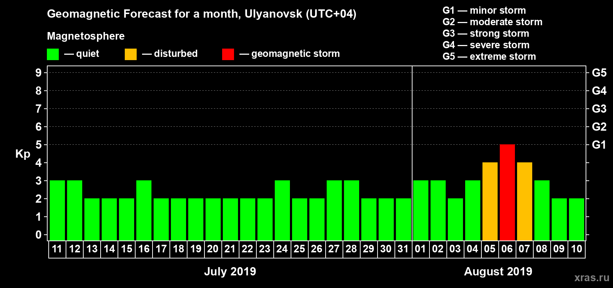Click the 'G3 — strong storm' legend line

[486, 33]
